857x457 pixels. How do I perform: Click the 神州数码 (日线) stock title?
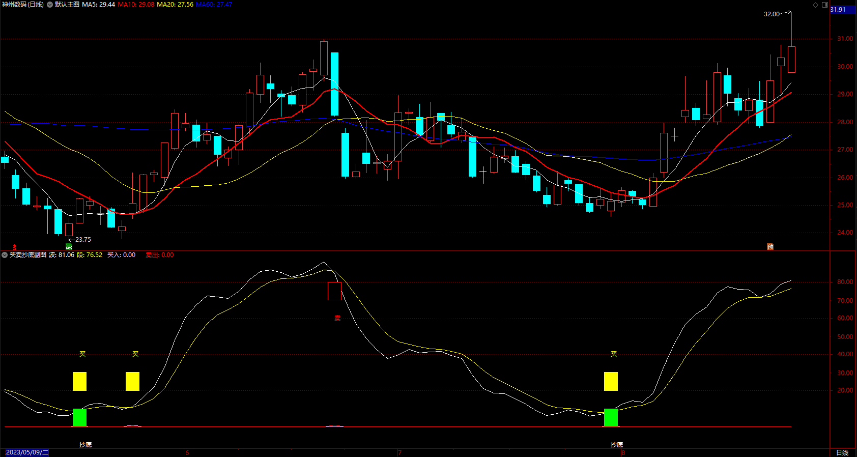(x=23, y=5)
